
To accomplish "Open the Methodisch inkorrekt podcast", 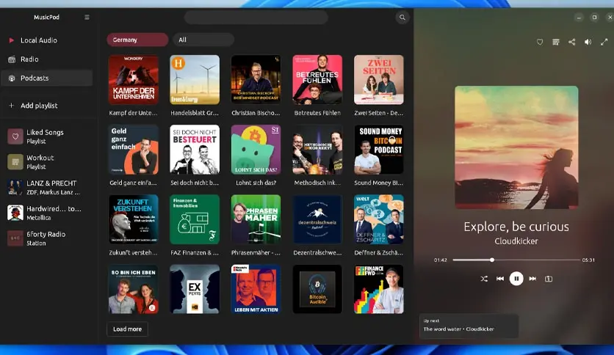I will [x=317, y=150].
